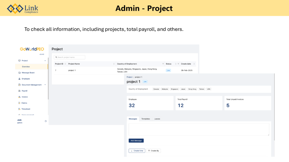Click the logout icon beside Jade
The image size is (289, 162).
(46, 121)
